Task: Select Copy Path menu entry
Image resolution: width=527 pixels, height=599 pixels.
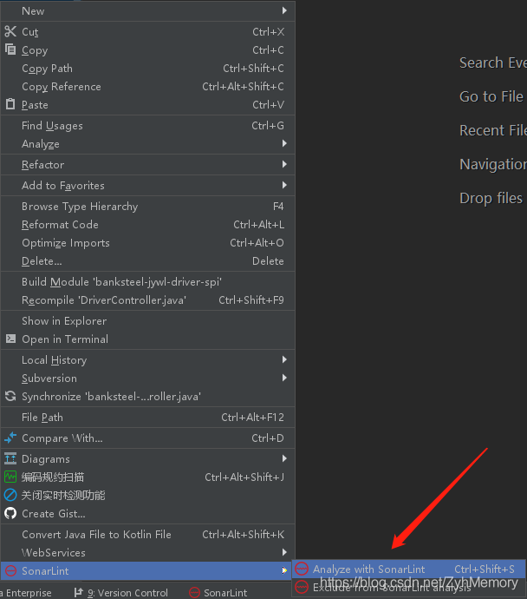Action: [148, 69]
